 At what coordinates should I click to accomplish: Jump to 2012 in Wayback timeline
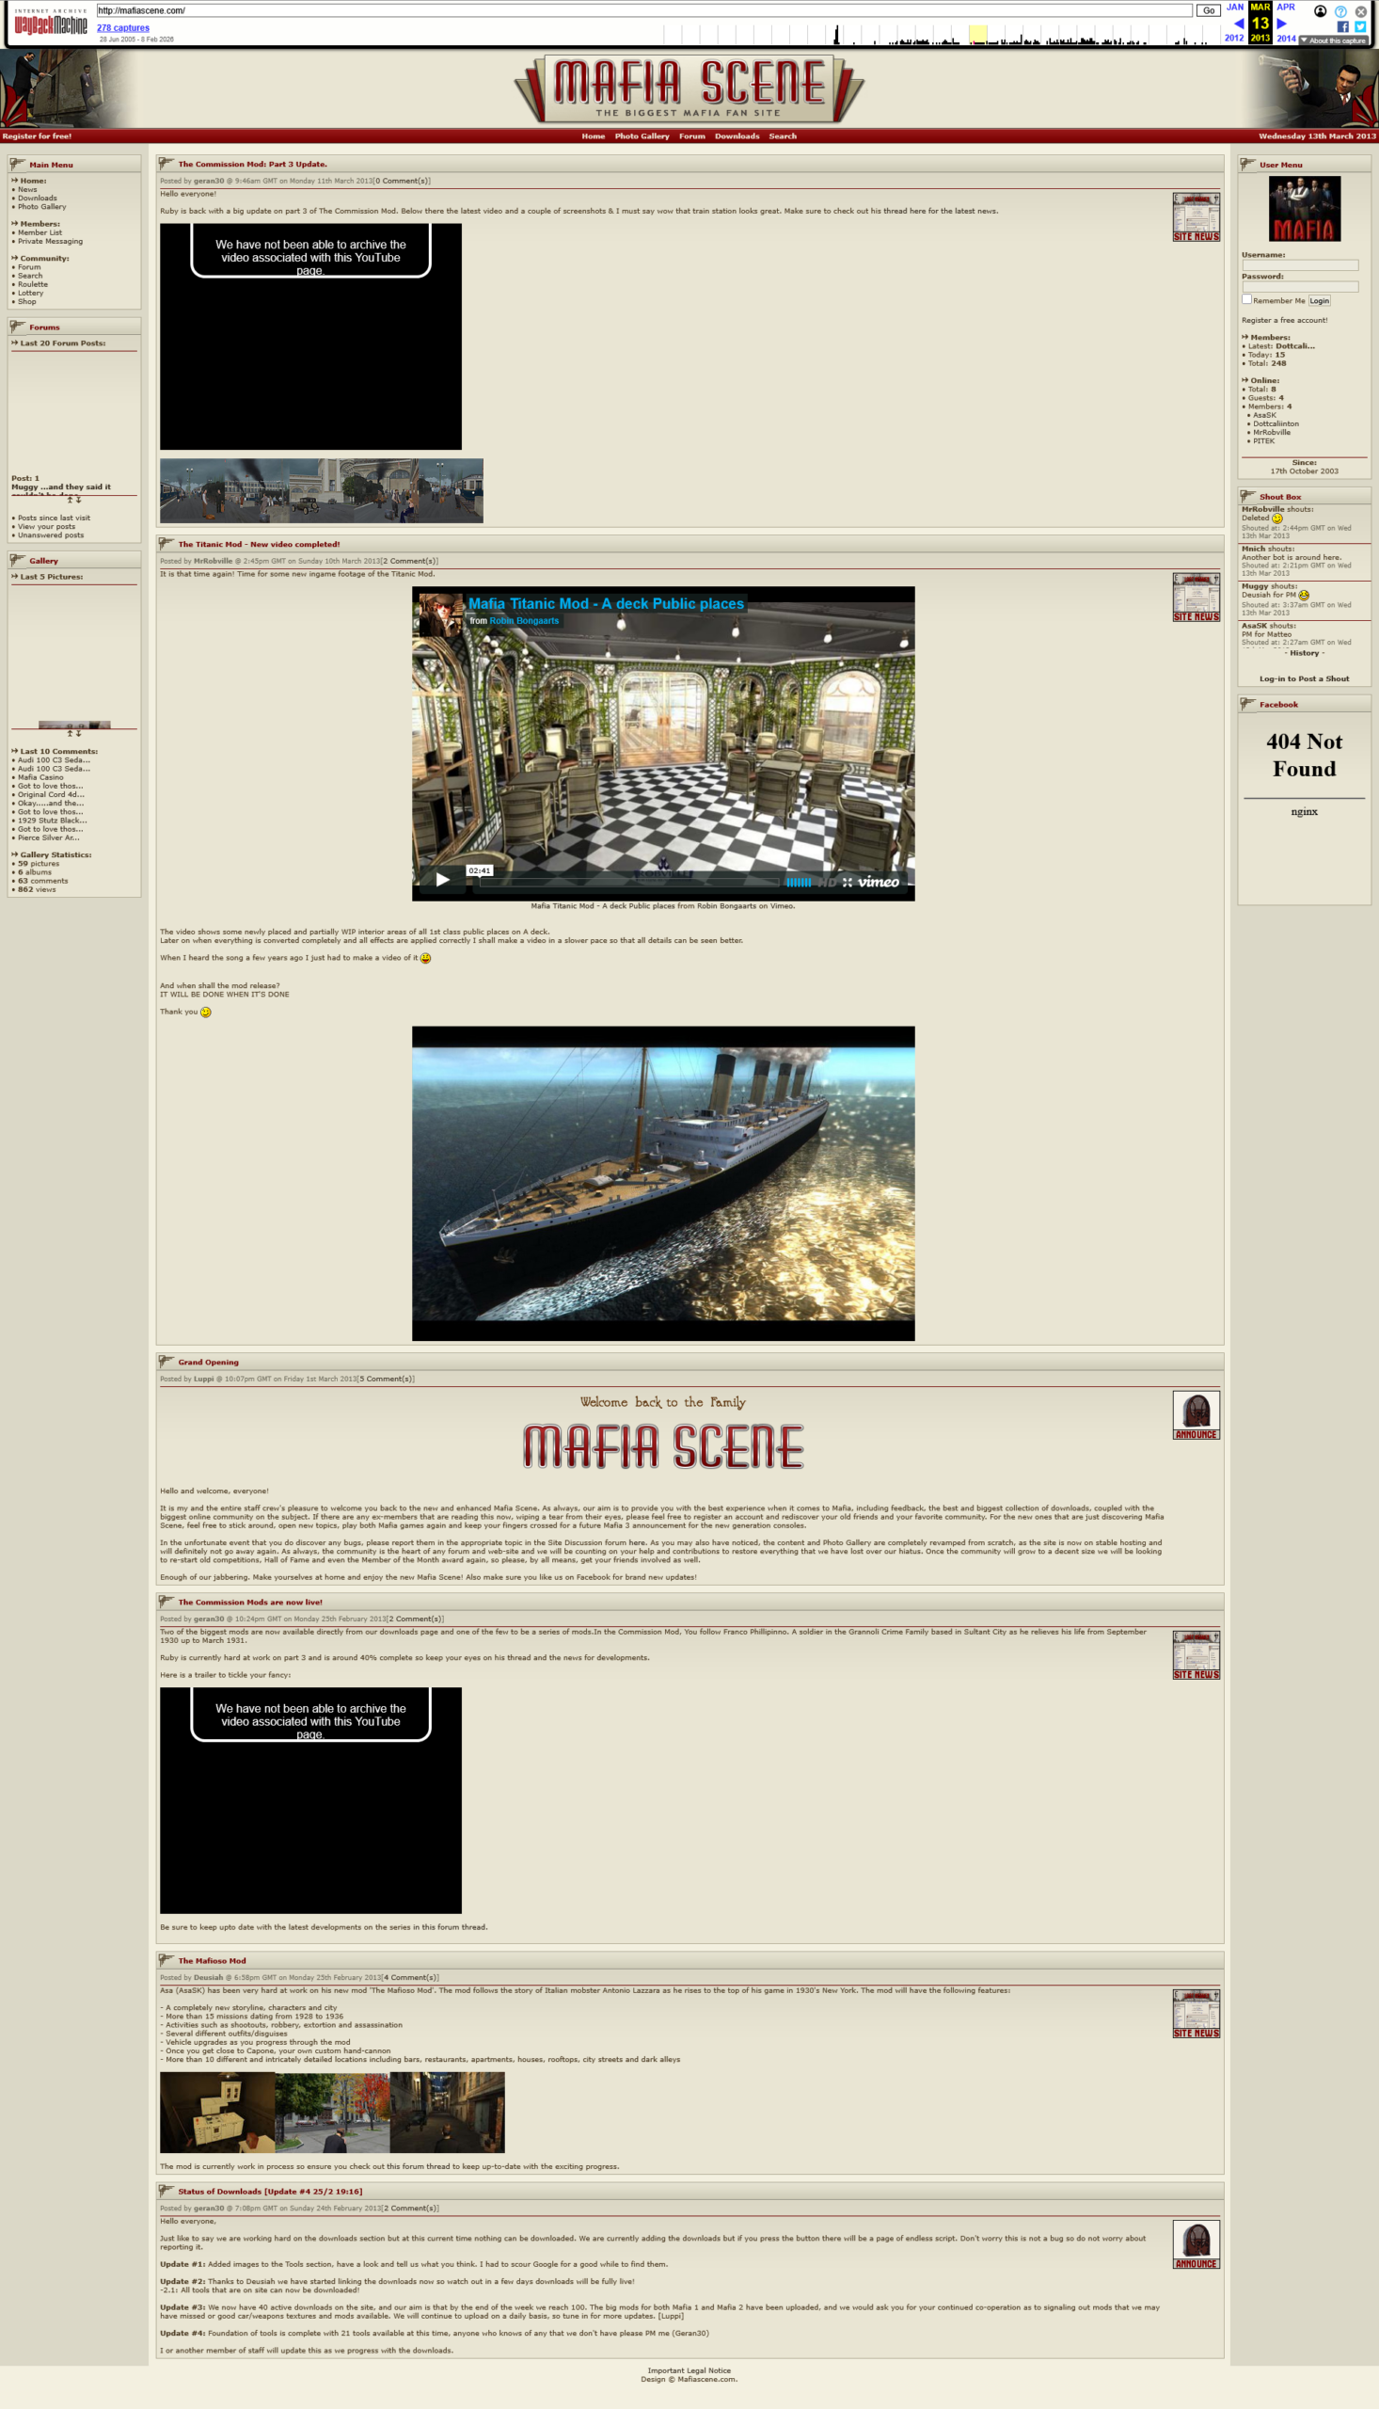point(1234,38)
